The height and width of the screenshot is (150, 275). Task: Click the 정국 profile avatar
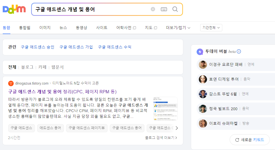pos(203,109)
